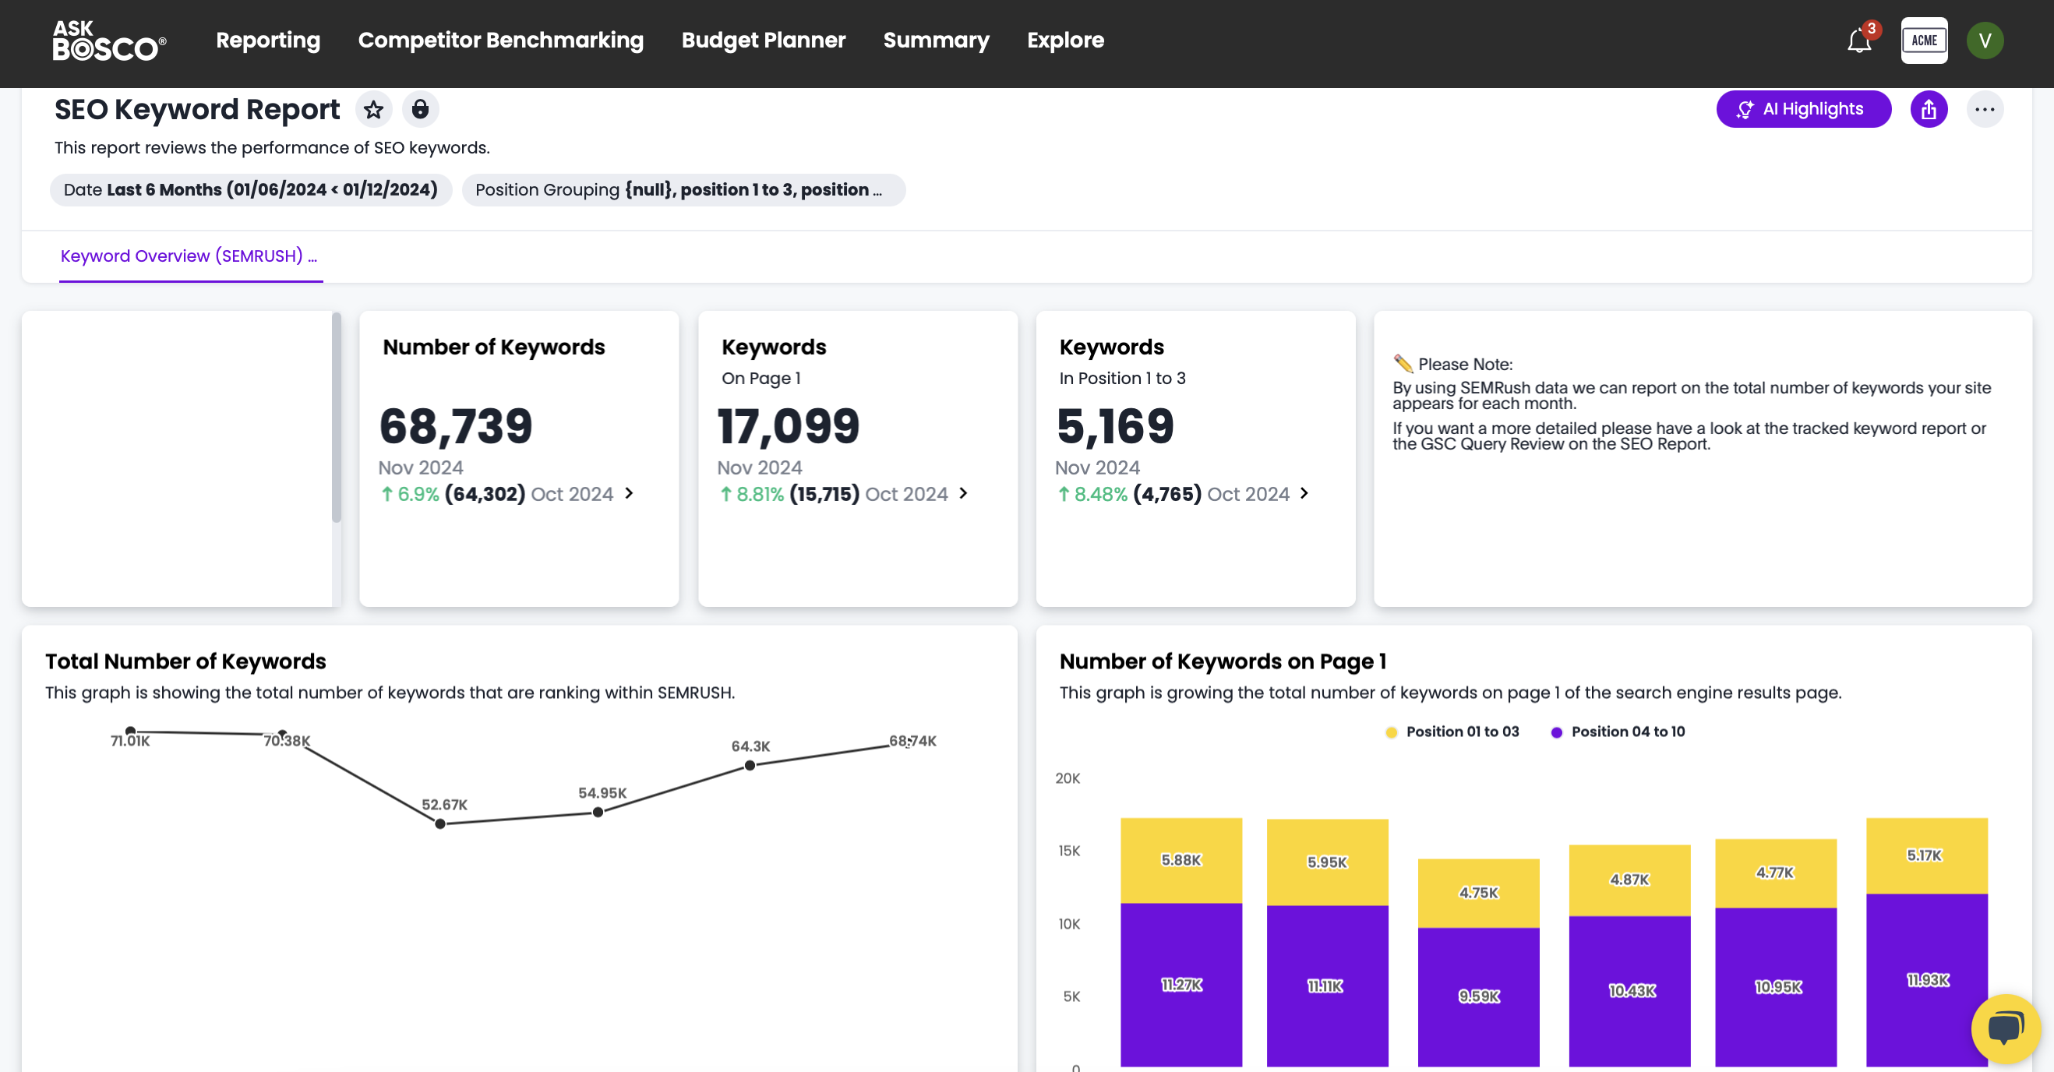
Task: Expand Keywords On Page 1 comparison chevron
Action: 963,493
